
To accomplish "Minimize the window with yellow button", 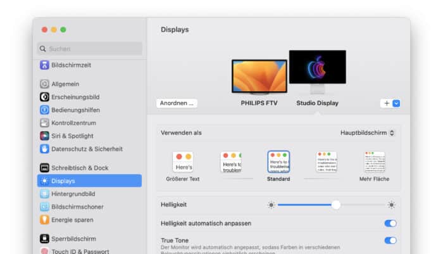I will coord(54,30).
